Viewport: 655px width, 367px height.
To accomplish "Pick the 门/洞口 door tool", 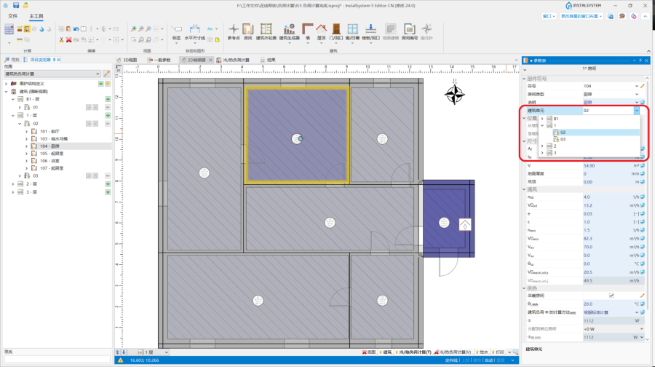I will pos(336,31).
